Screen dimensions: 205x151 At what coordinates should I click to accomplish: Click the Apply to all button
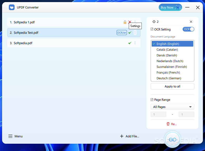coord(172,86)
